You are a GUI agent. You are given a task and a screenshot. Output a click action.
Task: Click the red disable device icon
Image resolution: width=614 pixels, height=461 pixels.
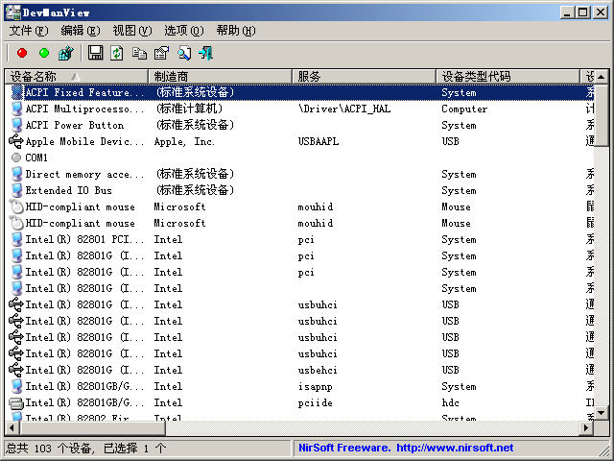[x=22, y=54]
